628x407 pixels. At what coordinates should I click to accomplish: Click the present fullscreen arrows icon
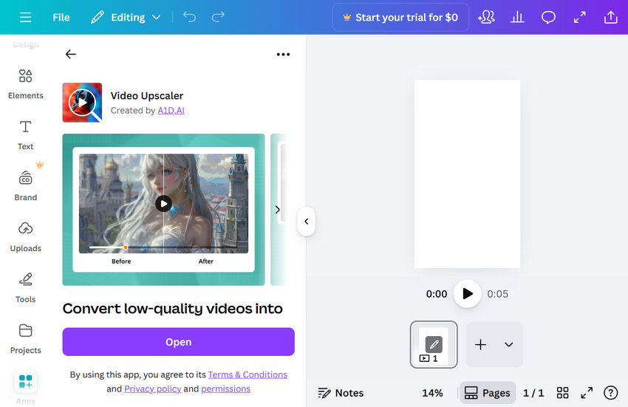(579, 17)
